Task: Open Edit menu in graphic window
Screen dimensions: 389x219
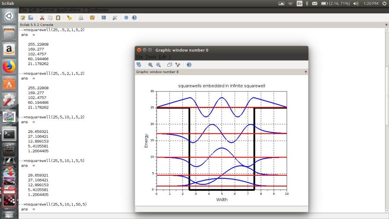Action: 162,57
